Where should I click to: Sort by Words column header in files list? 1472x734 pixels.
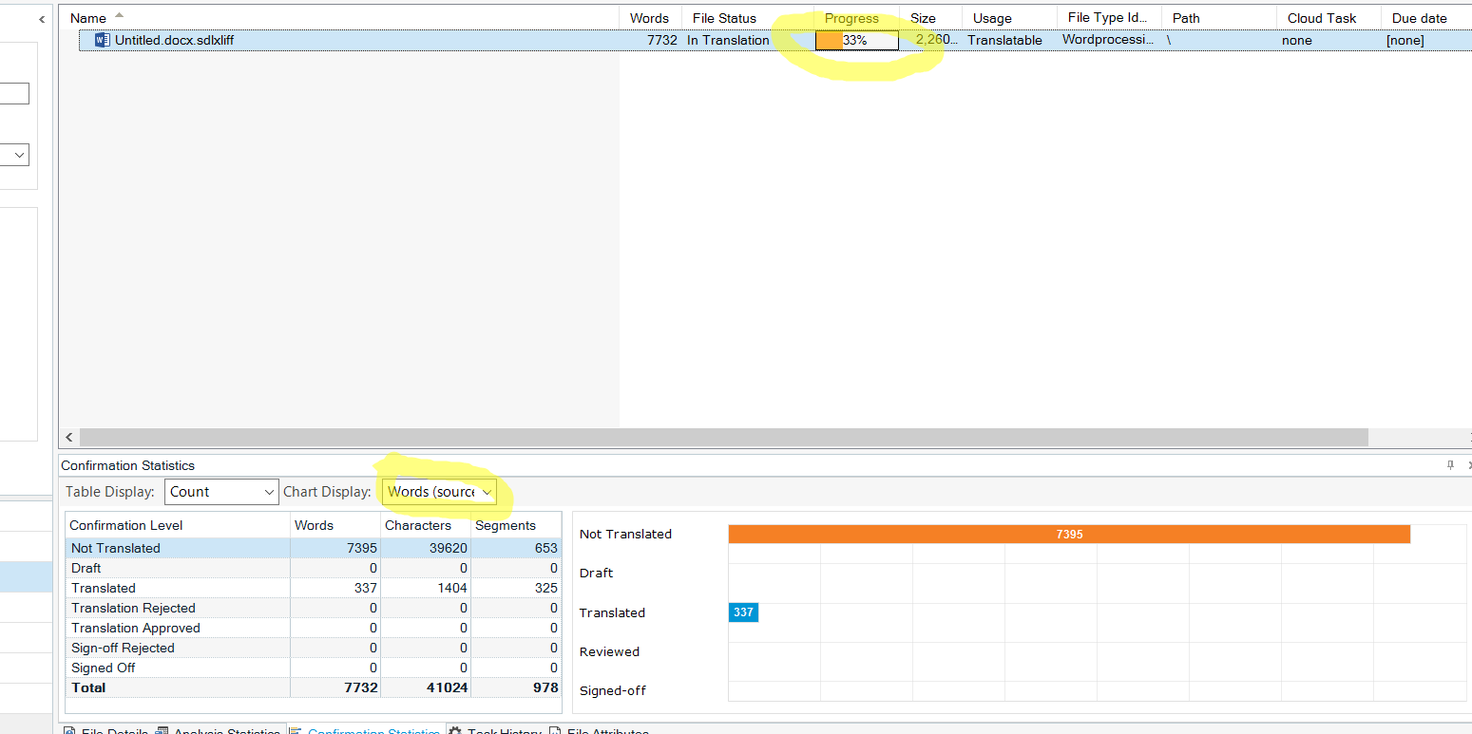click(649, 18)
